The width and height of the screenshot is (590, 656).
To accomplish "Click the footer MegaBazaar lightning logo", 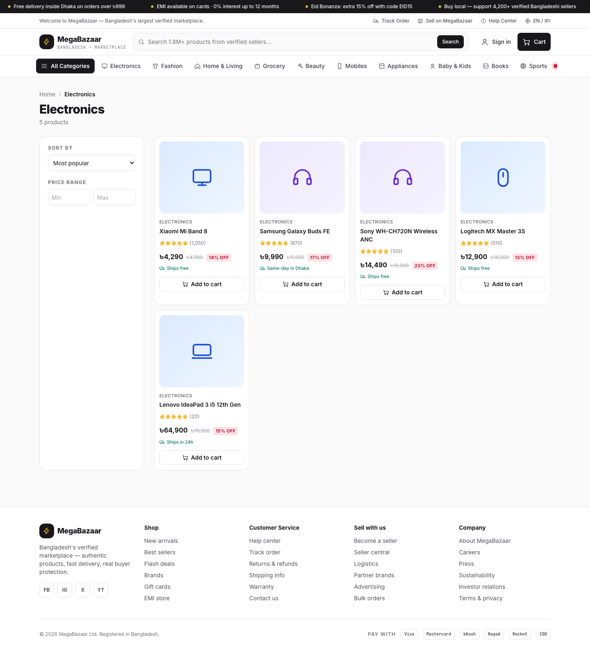I will click(47, 531).
